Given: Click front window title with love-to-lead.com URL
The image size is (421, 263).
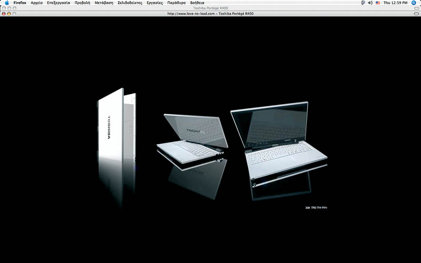Looking at the screenshot, I should point(210,14).
